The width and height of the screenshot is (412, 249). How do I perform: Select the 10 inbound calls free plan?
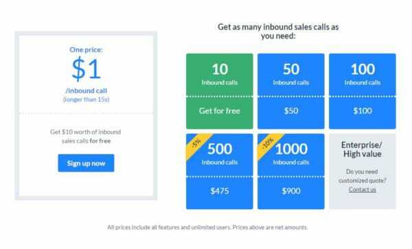coord(220,91)
